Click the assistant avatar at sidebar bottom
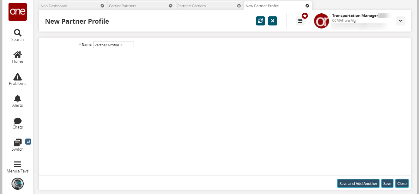 [18, 184]
